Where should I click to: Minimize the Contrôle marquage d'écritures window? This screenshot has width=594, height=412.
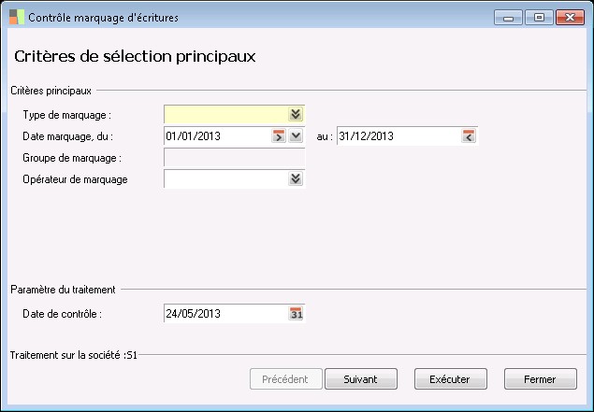[x=508, y=17]
